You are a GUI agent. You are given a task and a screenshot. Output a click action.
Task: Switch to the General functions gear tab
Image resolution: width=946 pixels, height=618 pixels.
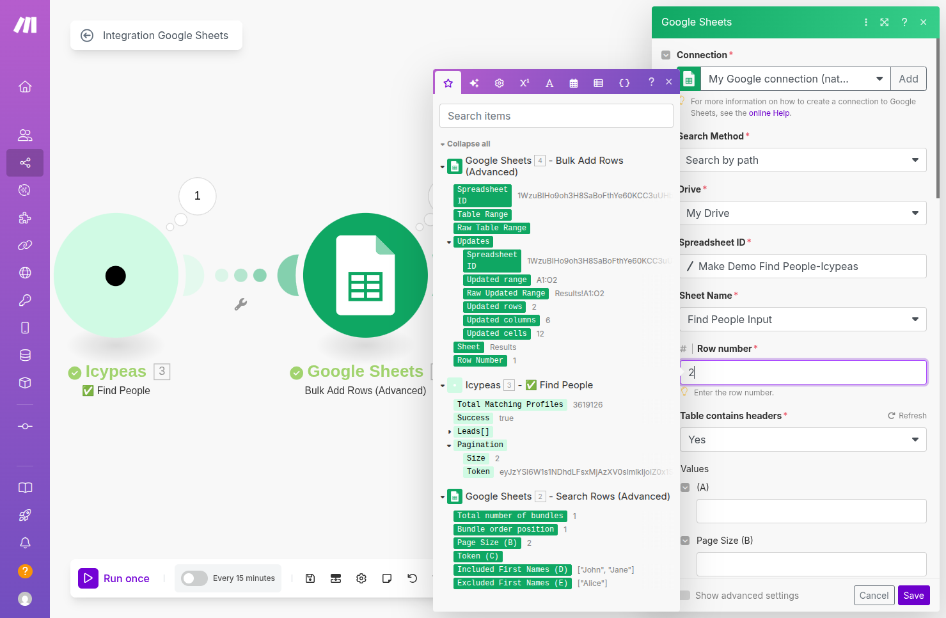(x=500, y=83)
